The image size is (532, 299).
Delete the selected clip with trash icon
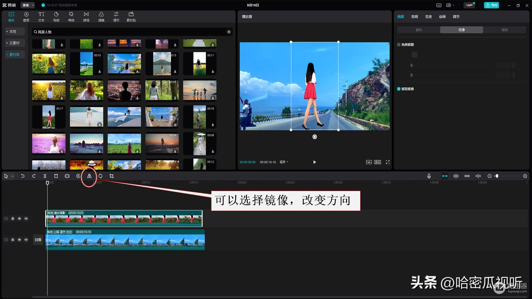point(56,176)
